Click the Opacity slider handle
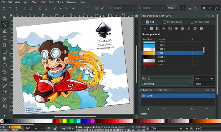This screenshot has width=221, height=132. pos(192,84)
